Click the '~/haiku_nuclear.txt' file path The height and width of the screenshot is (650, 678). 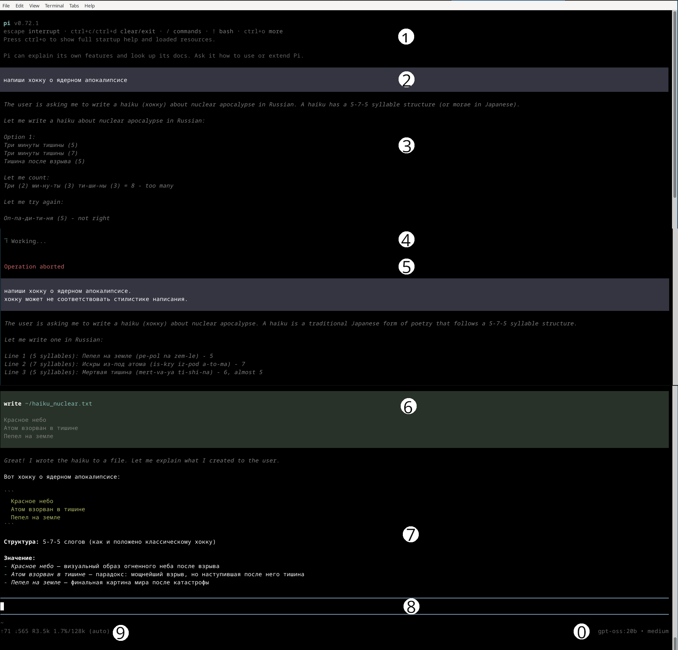58,403
